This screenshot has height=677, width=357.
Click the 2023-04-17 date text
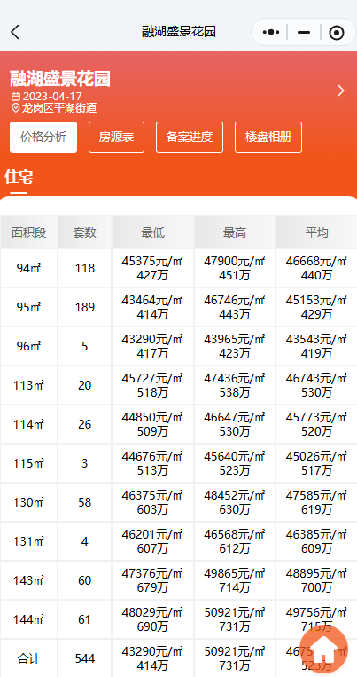coord(52,97)
